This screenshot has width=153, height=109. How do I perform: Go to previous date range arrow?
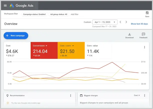(120, 22)
